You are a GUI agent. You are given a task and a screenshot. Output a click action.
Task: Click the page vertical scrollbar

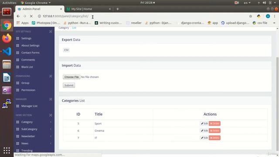click(277, 103)
